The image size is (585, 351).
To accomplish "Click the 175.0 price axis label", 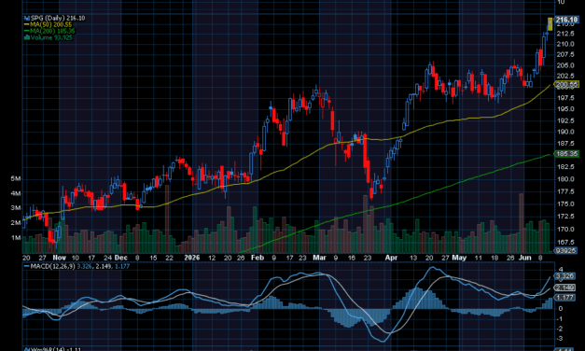I will point(565,204).
